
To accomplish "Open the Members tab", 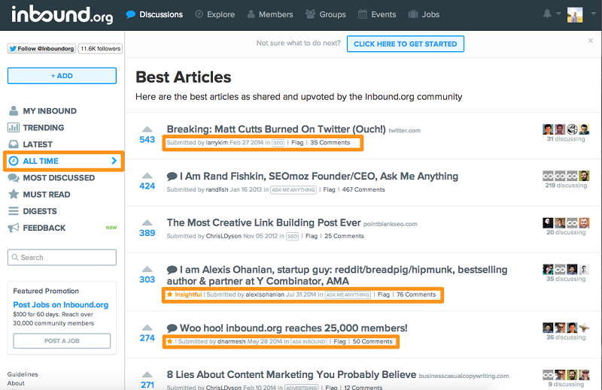I will tap(270, 14).
